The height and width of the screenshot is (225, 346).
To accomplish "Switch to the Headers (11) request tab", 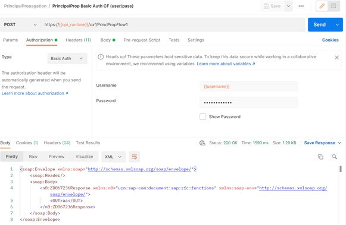I will [x=78, y=40].
